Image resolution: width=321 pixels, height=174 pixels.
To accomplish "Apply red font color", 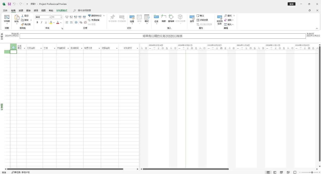I will point(58,22).
